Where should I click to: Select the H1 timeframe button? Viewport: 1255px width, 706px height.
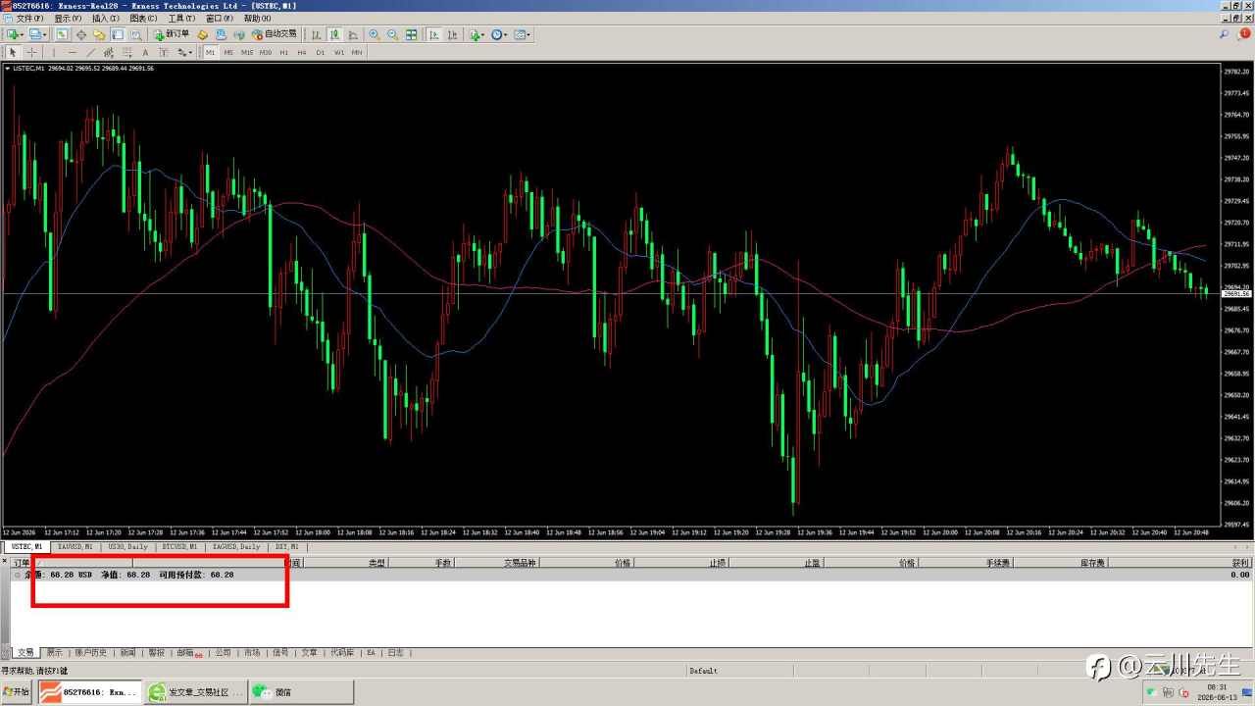[283, 52]
